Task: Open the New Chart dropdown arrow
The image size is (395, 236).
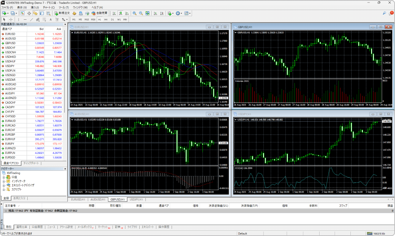Action: (8, 13)
